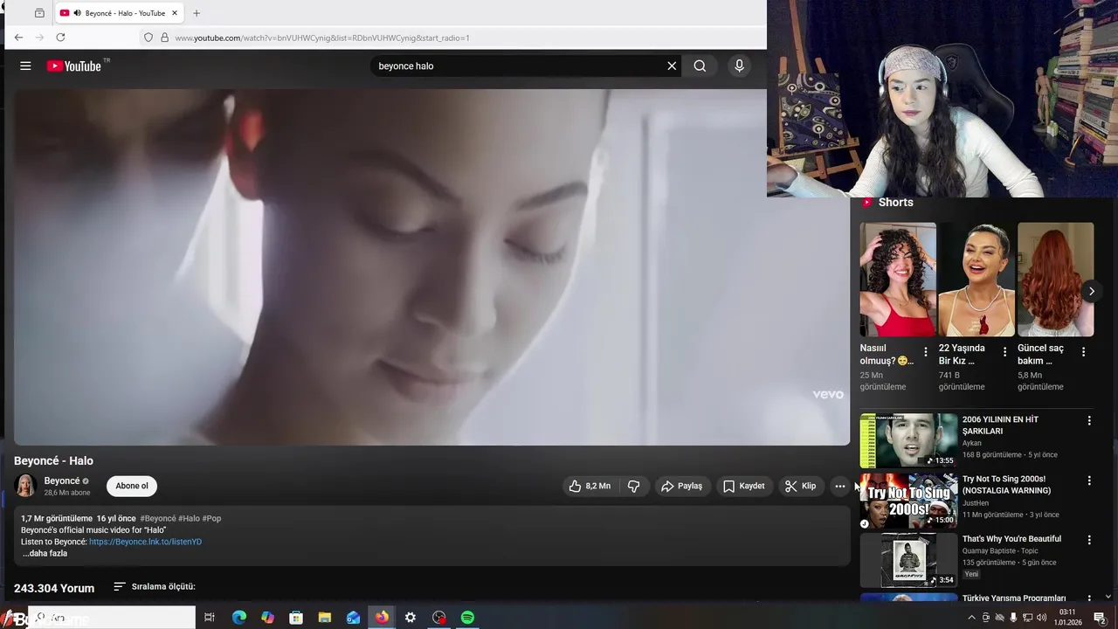Open the volume control in system tray
The image size is (1118, 629).
(x=1041, y=618)
